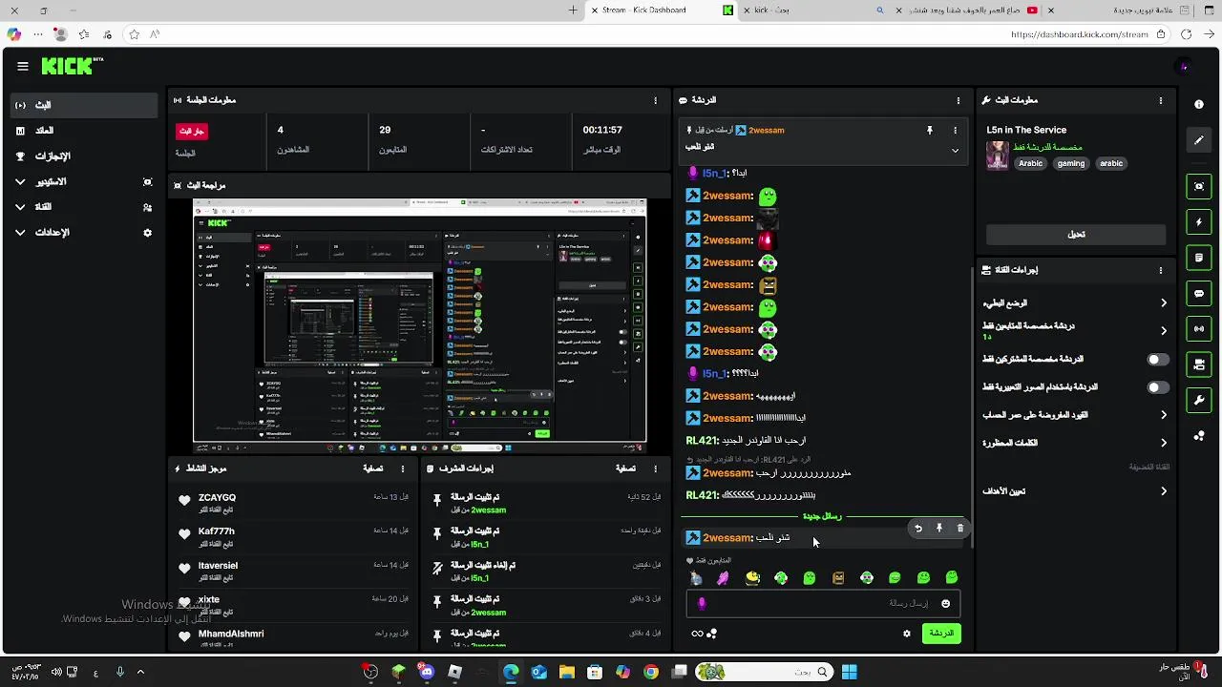Click the pencil edit icon in right toolbar

pos(1199,140)
